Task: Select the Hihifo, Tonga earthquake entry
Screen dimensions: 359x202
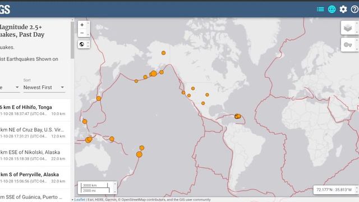Action: click(x=35, y=110)
